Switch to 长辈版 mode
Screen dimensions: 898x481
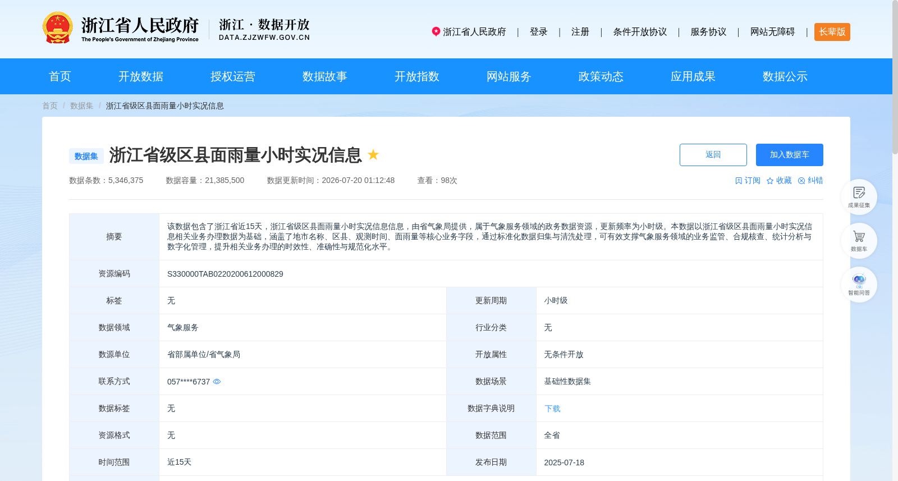tap(832, 32)
